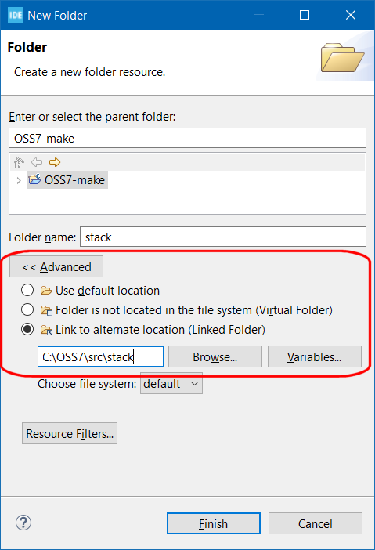Open the Choose file system dropdown
This screenshot has height=550, width=375.
point(171,384)
